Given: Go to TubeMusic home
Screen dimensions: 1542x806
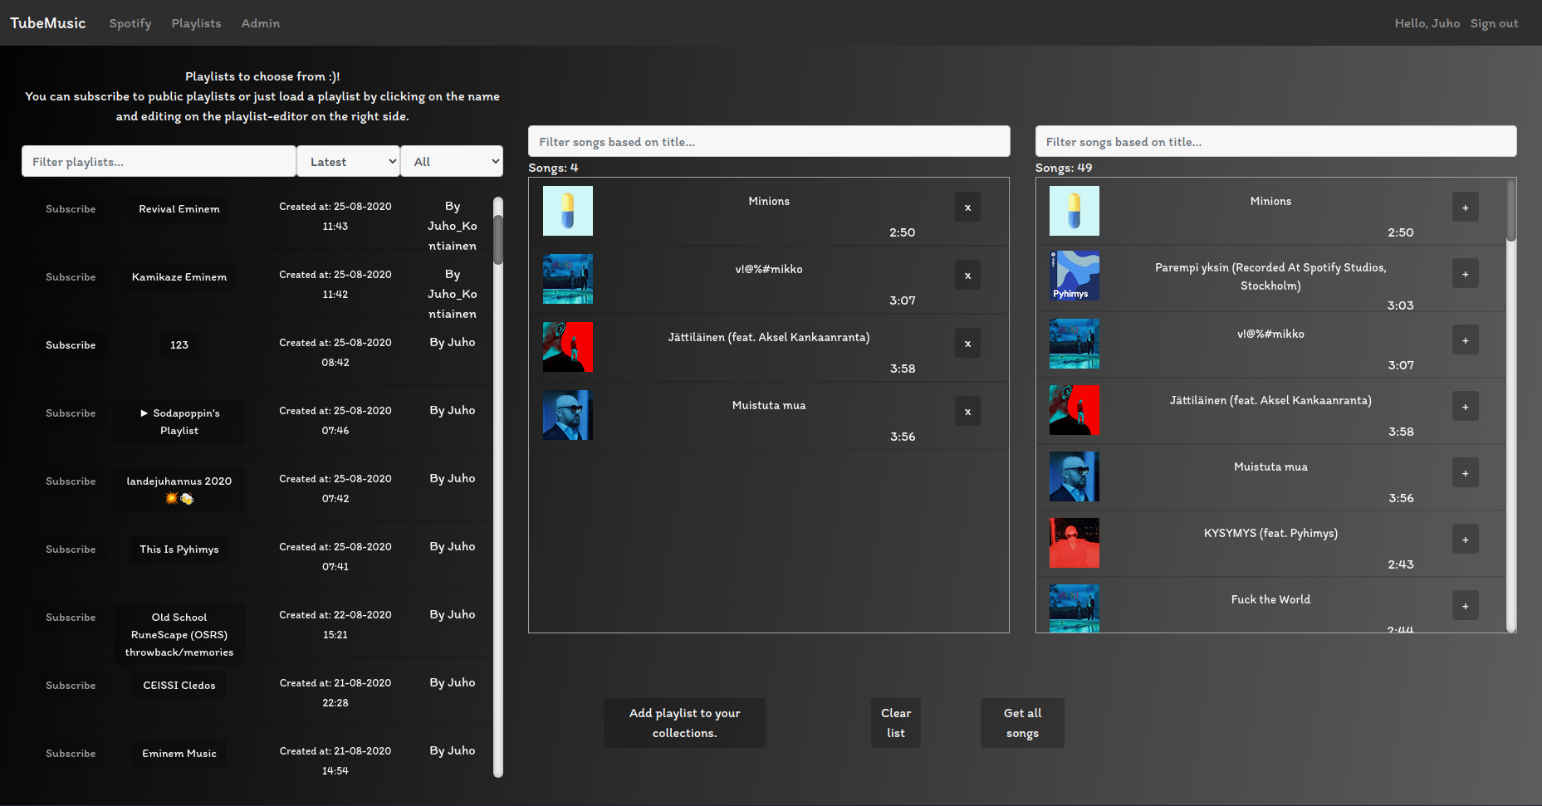Looking at the screenshot, I should pyautogui.click(x=48, y=23).
